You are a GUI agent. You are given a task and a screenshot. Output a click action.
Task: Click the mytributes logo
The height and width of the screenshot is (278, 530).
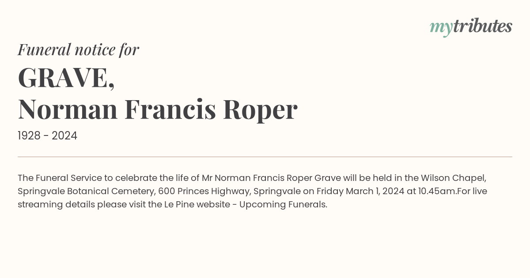coord(471,27)
